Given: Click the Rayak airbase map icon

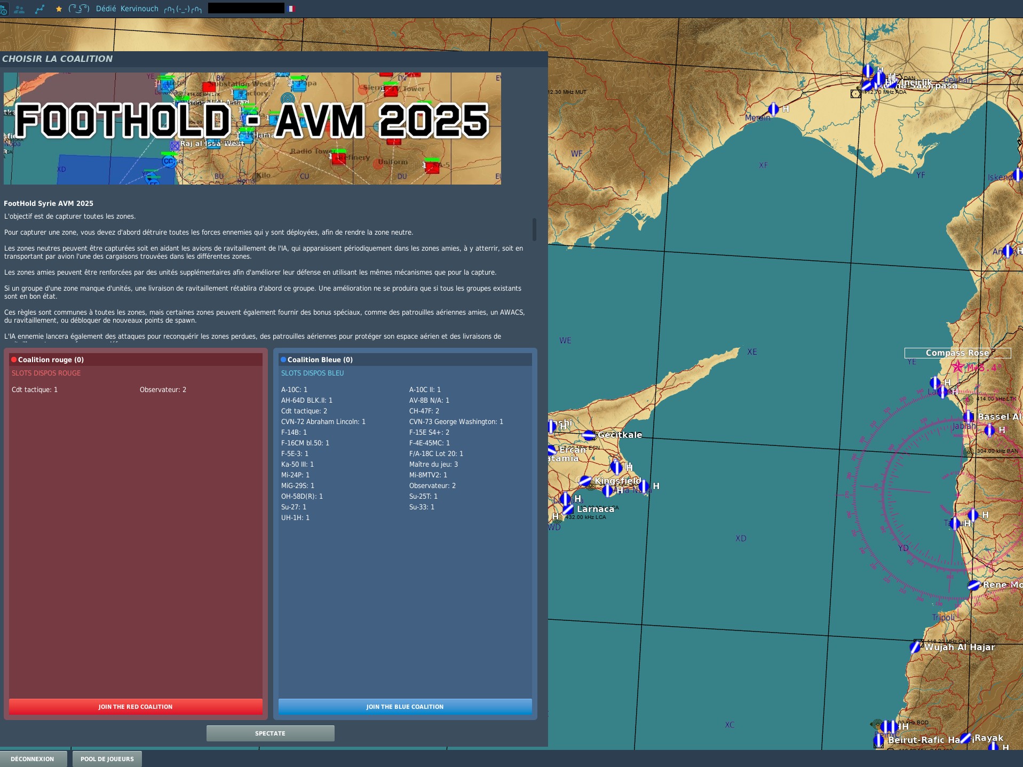Looking at the screenshot, I should (965, 738).
